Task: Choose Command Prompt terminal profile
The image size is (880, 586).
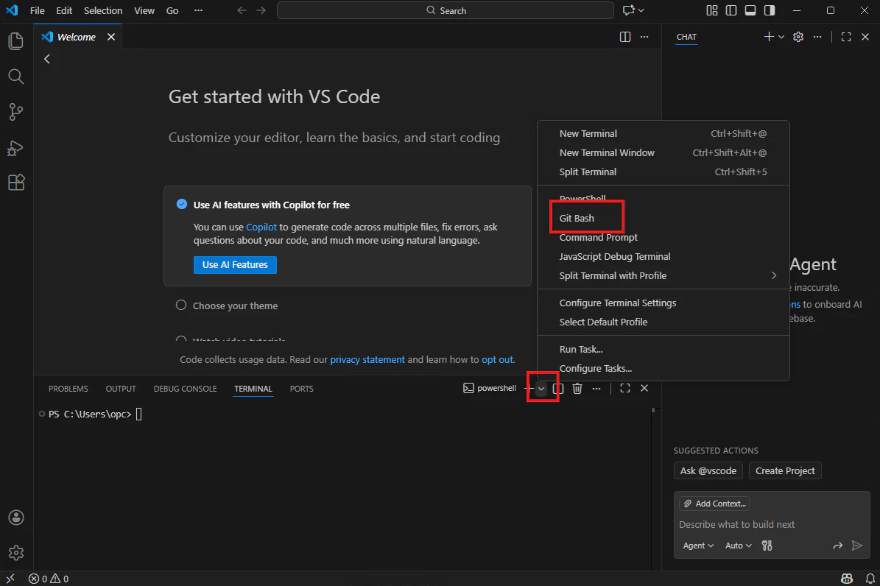Action: (x=663, y=238)
